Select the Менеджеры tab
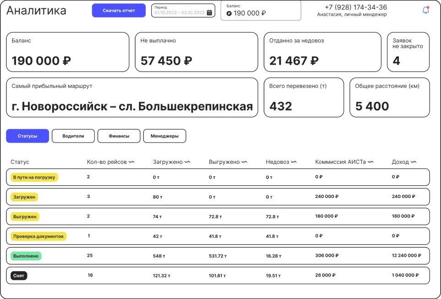The width and height of the screenshot is (441, 299). point(165,136)
